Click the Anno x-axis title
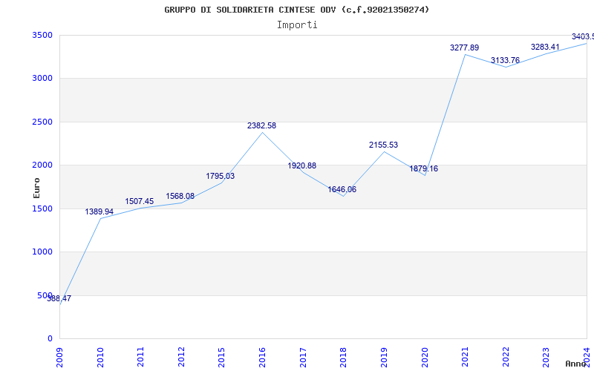The height and width of the screenshot is (371, 594). point(575,364)
